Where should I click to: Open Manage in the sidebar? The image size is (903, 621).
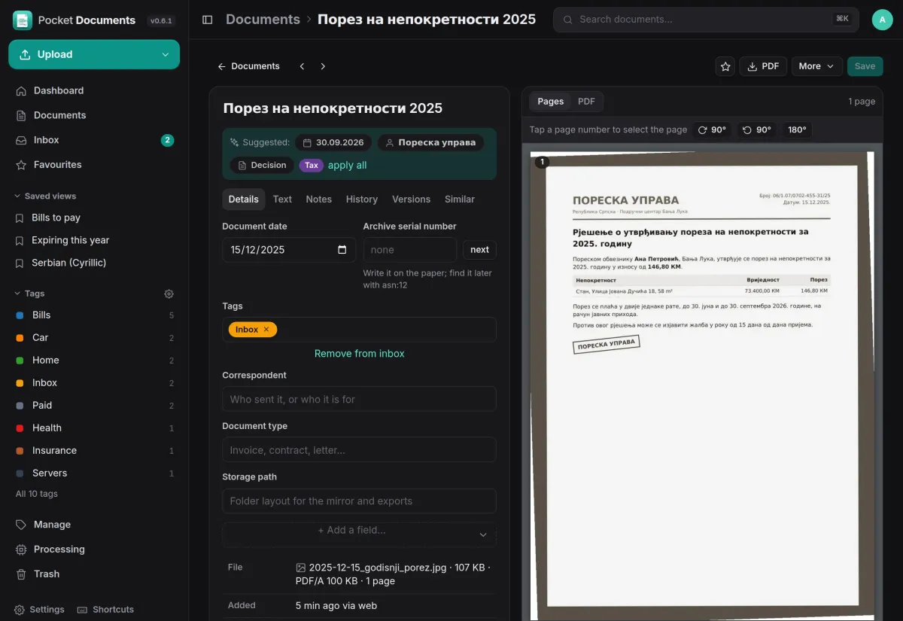(x=94, y=525)
